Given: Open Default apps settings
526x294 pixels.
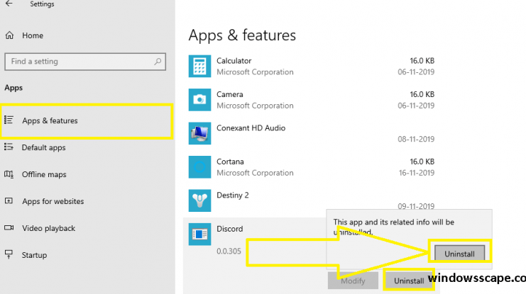Looking at the screenshot, I should [43, 147].
